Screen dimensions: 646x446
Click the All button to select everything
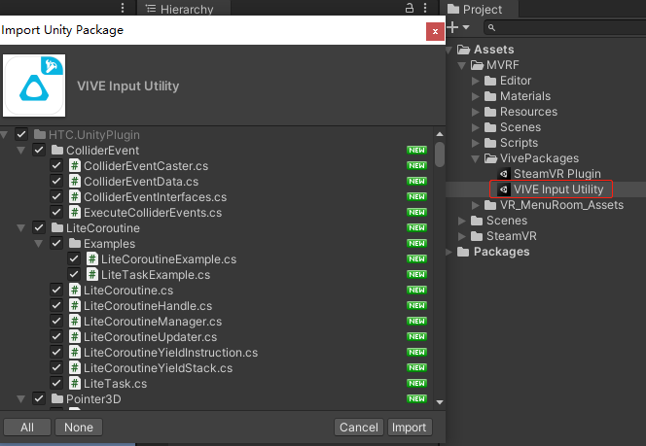point(27,428)
